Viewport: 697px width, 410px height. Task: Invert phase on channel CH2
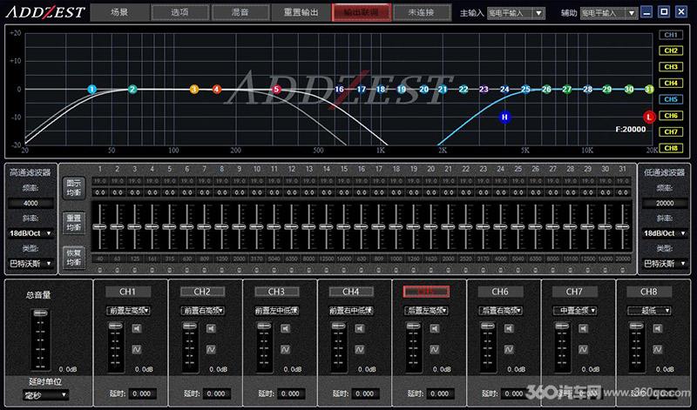211,350
